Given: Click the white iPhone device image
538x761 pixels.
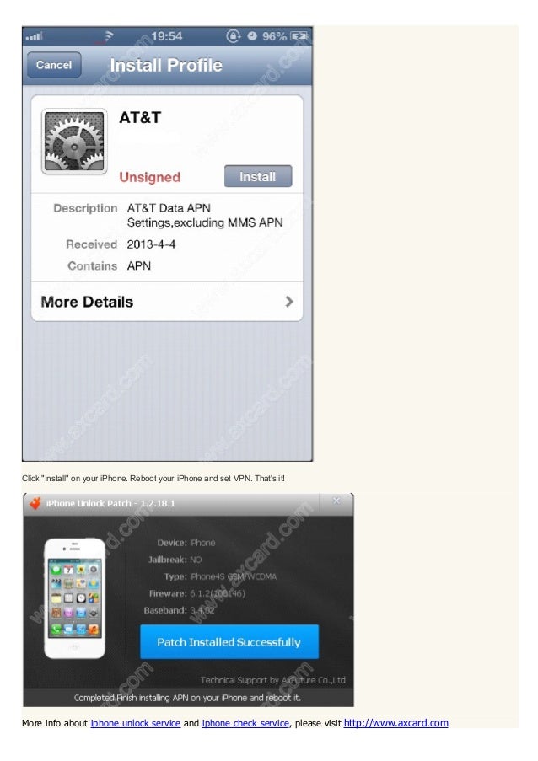Looking at the screenshot, I should tap(74, 598).
